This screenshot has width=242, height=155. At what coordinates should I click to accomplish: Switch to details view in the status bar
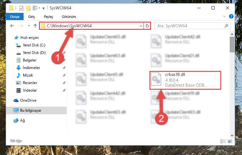pyautogui.click(x=223, y=141)
